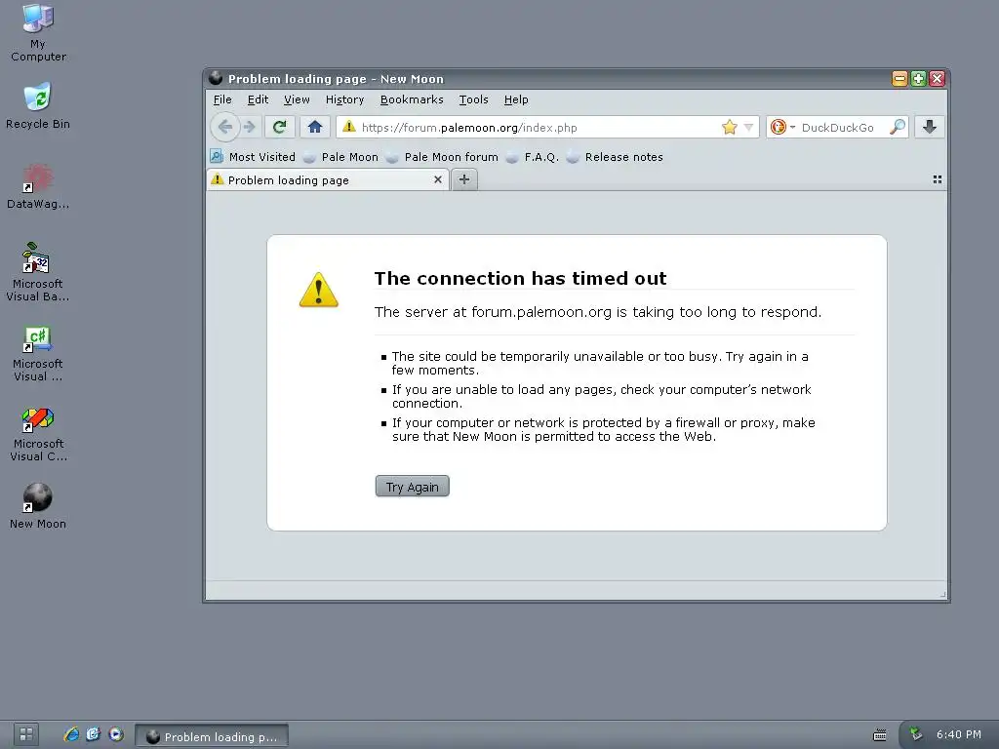Click the window resize grip at bottom corner
Image resolution: width=999 pixels, height=749 pixels.
[x=943, y=594]
